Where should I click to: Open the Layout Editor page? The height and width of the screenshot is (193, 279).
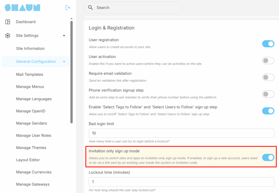28,160
